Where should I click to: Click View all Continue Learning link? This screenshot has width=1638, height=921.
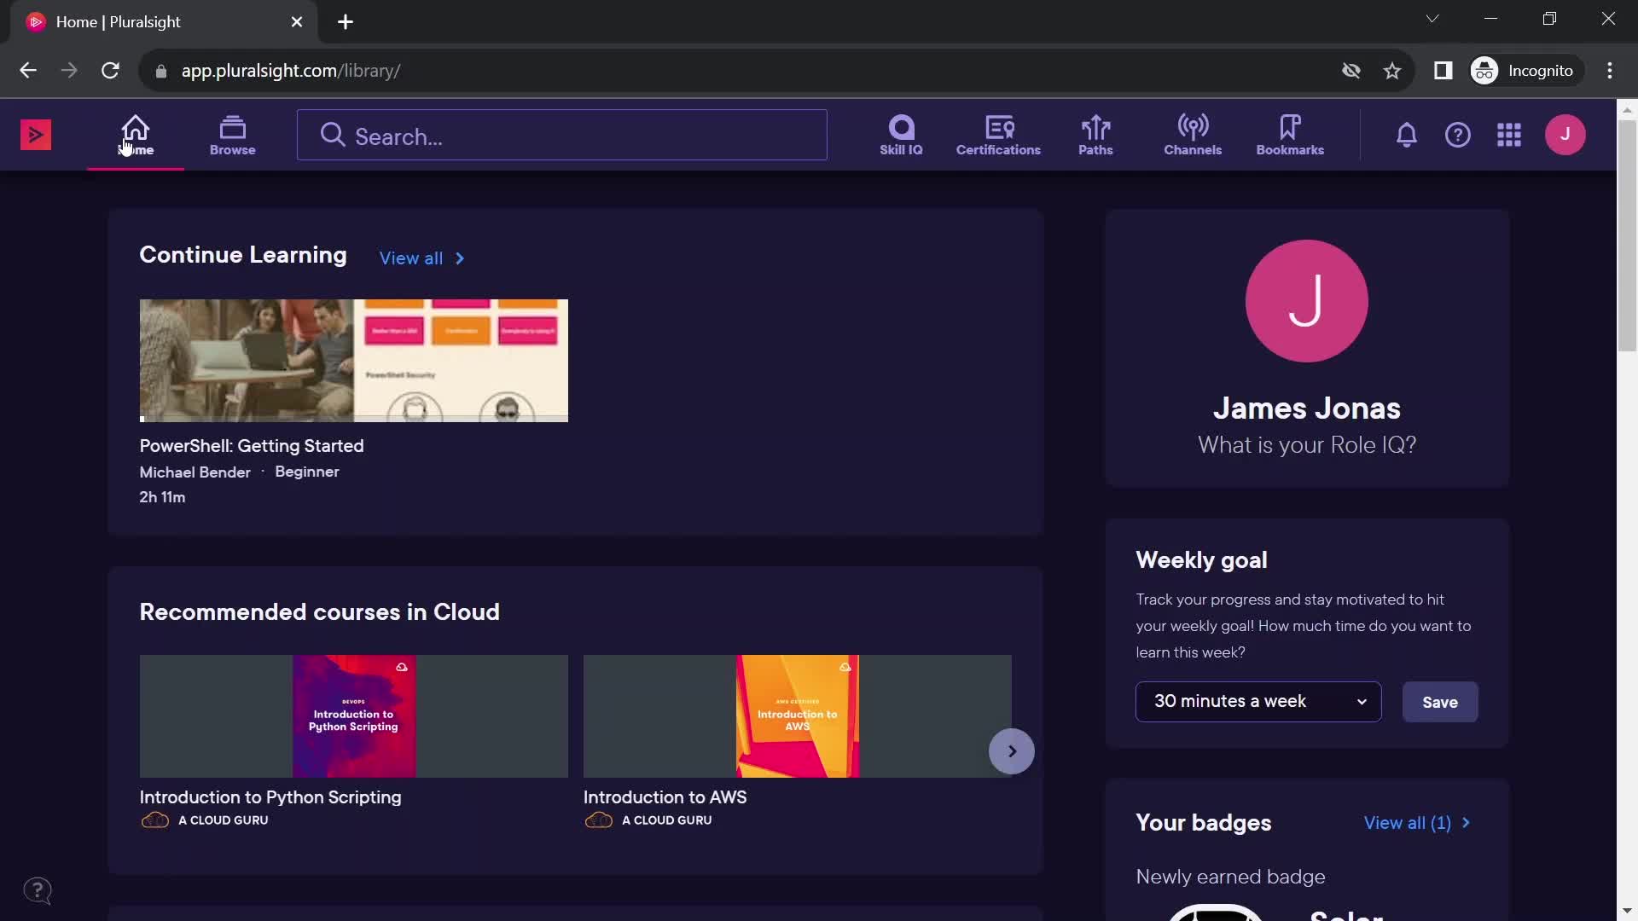(422, 258)
